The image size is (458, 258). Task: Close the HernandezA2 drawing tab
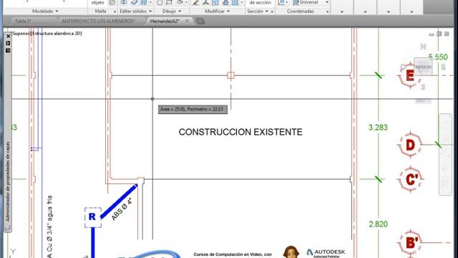tap(187, 21)
